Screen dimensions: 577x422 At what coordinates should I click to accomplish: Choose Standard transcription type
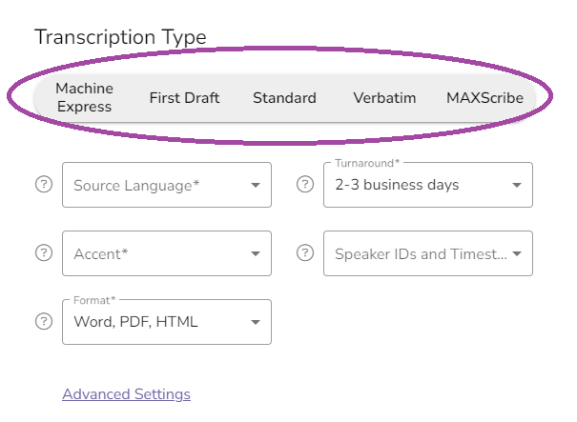point(284,98)
